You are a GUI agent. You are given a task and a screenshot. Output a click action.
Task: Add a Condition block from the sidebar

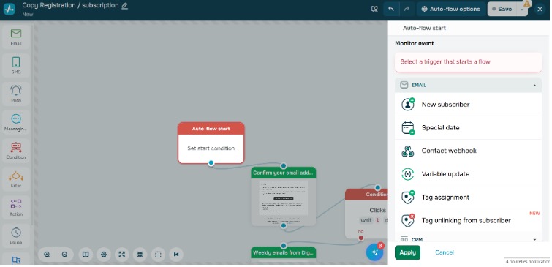(16, 151)
